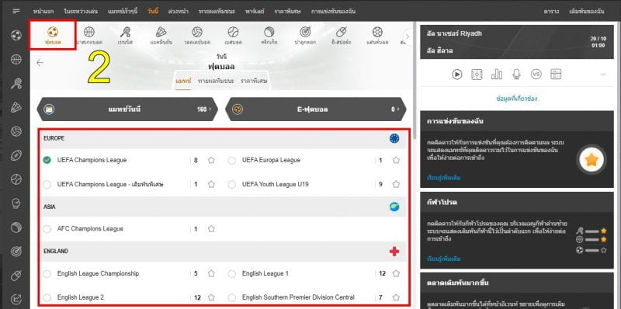Open microphone commentary icon in match widget
Screen dimensions: 621x309
[516, 74]
